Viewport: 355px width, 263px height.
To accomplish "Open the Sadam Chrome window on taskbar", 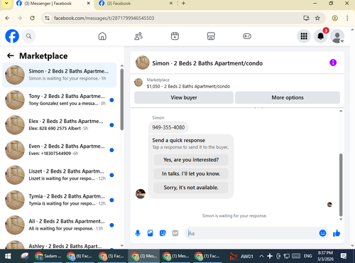I will [48, 256].
